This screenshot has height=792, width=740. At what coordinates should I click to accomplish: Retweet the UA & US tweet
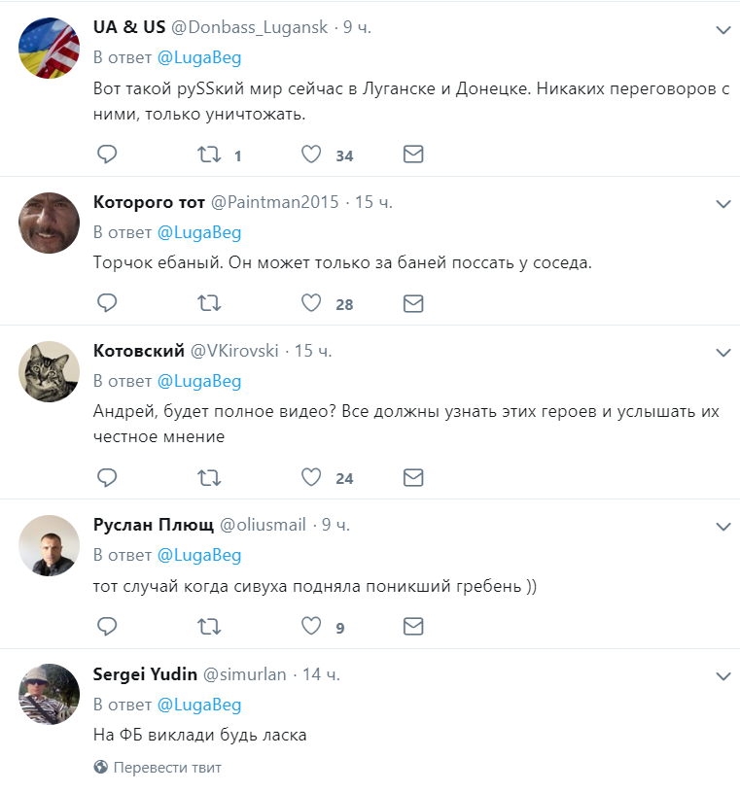coord(209,155)
